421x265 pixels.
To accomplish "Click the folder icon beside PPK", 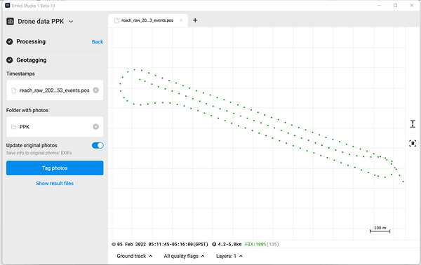I will 13,127.
